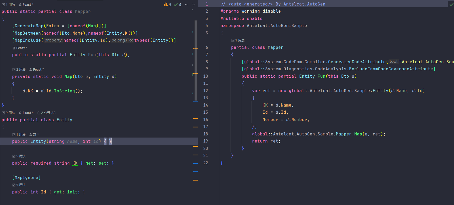Click the Fun method name in the left editor
This screenshot has height=205, width=454.
click(92, 55)
